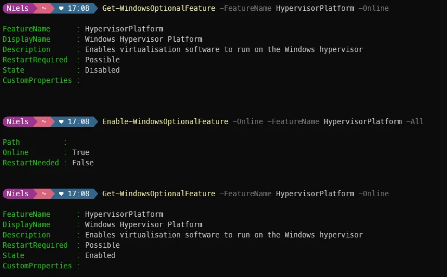Click the tilde home segment in the second prompt
Screen dimensions: 447x277
click(x=41, y=121)
